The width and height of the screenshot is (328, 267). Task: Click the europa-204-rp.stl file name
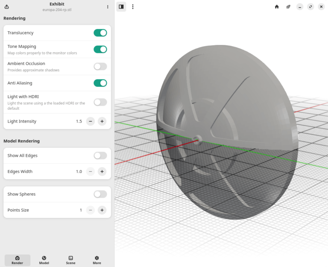click(57, 10)
